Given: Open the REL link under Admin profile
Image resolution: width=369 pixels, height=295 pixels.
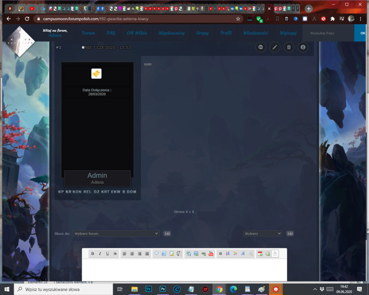Looking at the screenshot, I should [87, 192].
